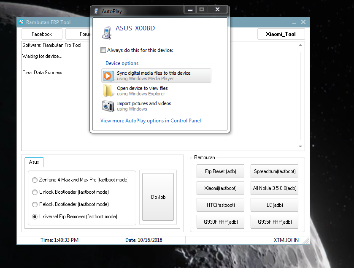354x268 pixels.
Task: Click the ASUS_X00BD device name
Action: point(135,28)
